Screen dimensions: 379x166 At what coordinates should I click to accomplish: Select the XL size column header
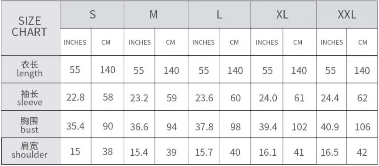(x=283, y=15)
